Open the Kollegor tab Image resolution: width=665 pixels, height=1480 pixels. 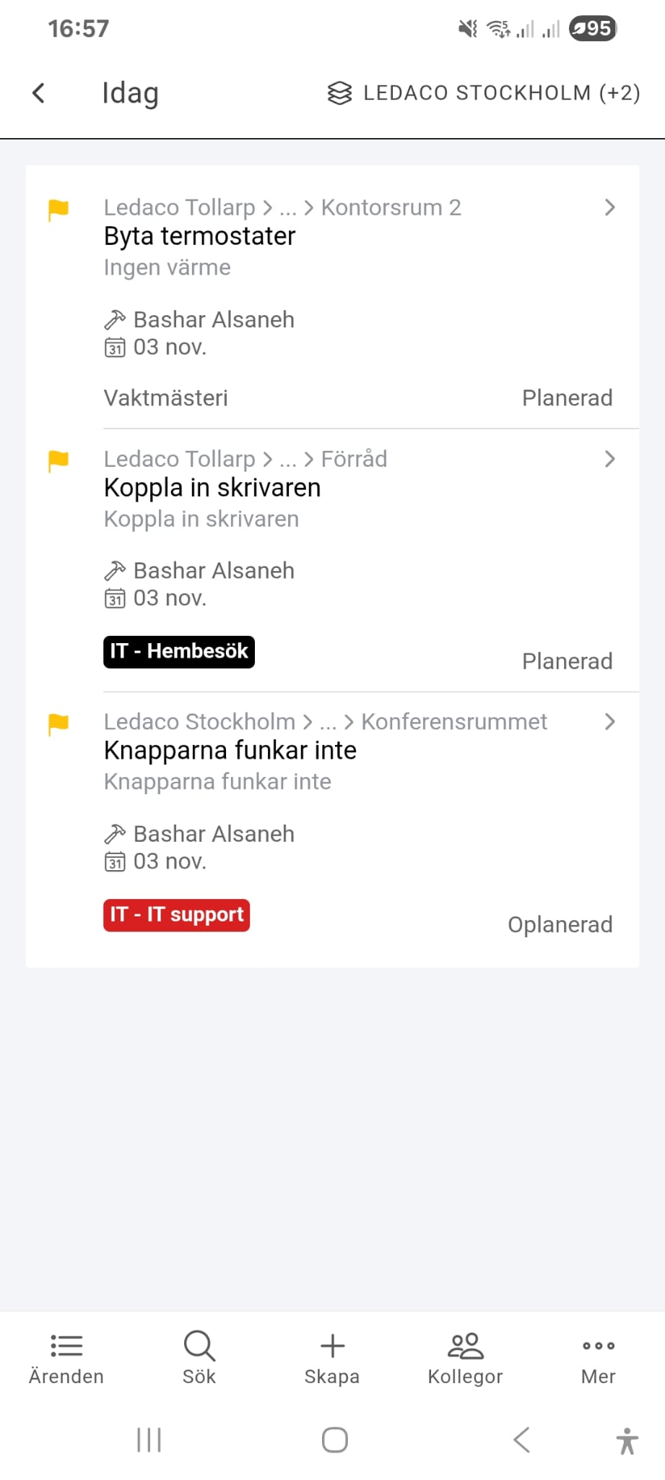point(465,1357)
